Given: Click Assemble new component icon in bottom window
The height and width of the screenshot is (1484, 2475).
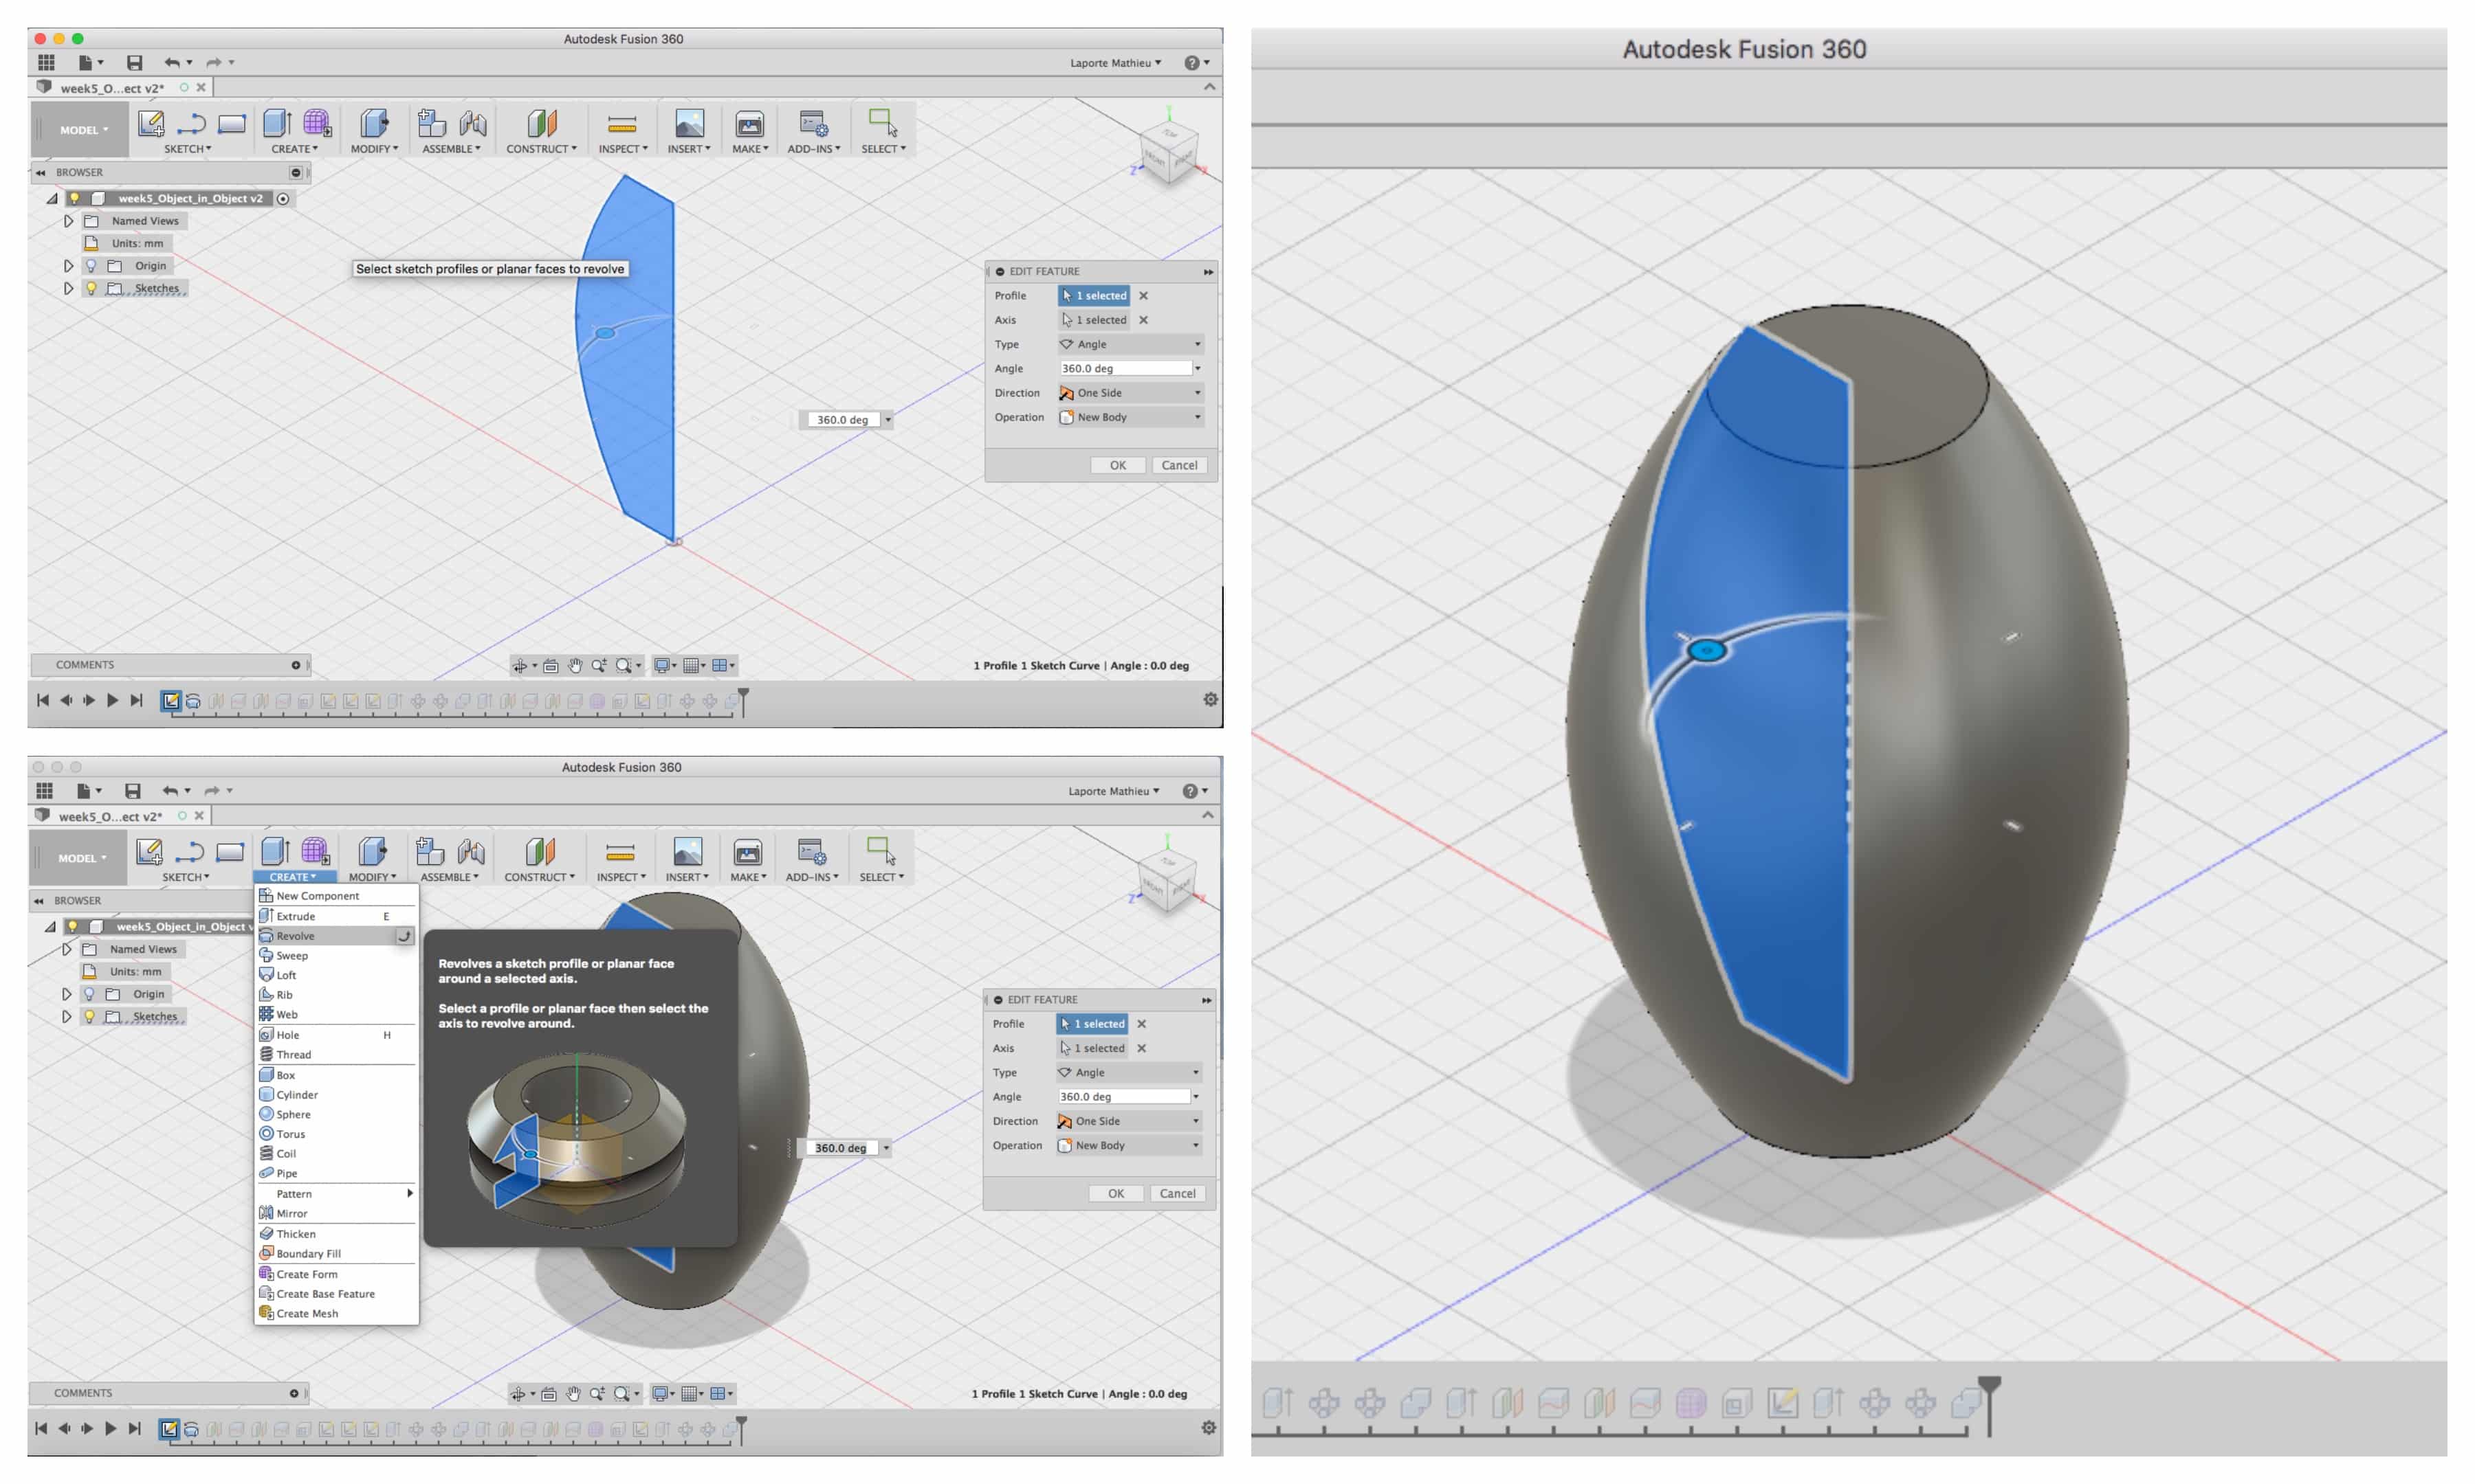Looking at the screenshot, I should click(x=429, y=851).
